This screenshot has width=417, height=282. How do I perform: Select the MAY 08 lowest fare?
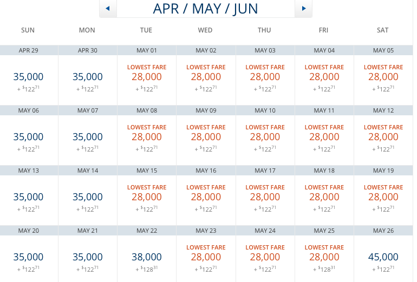146,137
